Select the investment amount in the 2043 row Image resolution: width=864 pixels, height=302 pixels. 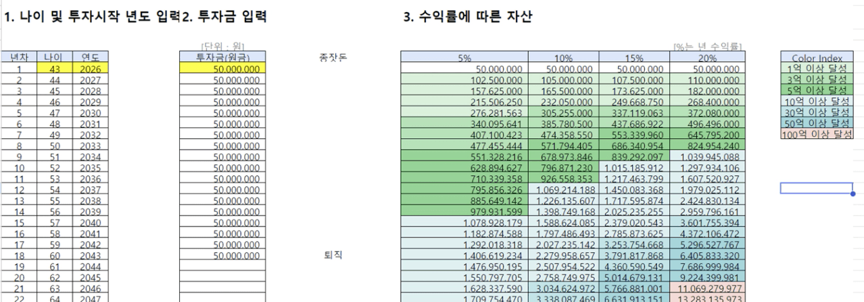[222, 255]
